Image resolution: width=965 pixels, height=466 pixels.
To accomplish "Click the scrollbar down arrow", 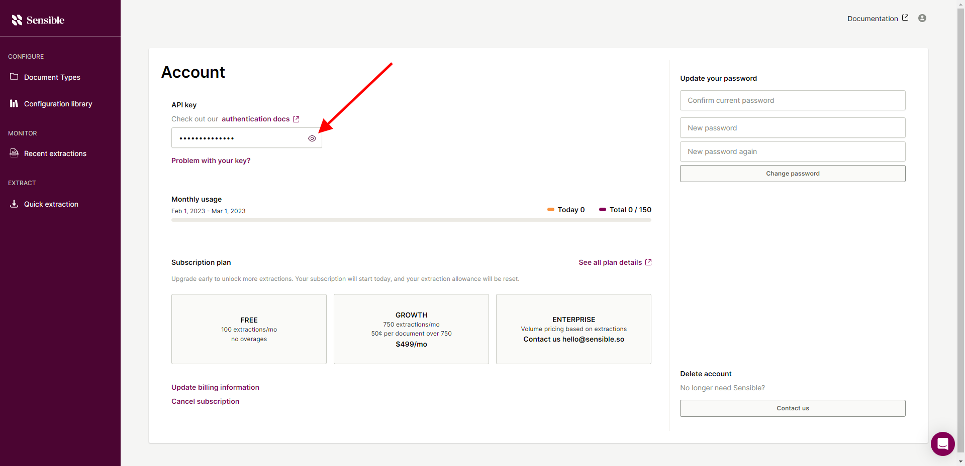I will click(961, 462).
